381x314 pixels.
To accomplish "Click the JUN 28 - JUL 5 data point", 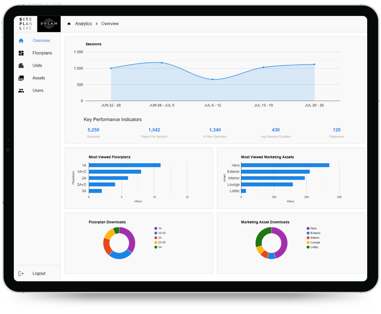I will click(x=162, y=63).
